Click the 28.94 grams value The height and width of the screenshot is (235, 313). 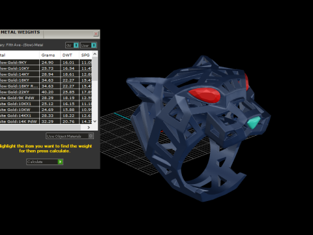pos(48,74)
